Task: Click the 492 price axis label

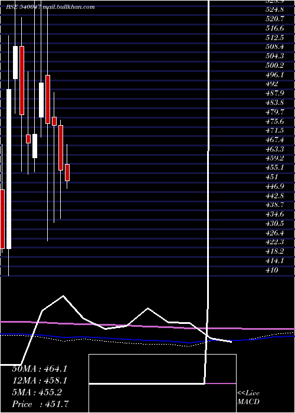Action: (272, 84)
